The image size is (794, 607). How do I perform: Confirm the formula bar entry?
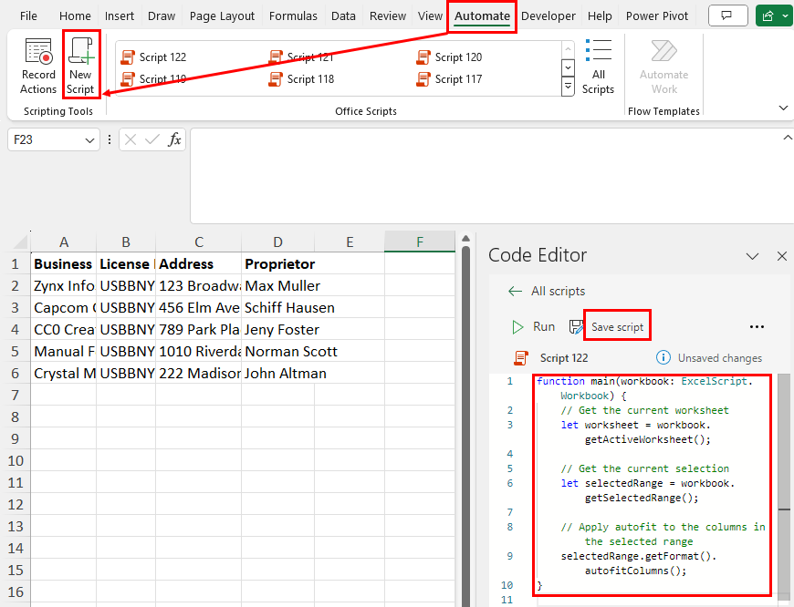tap(151, 139)
